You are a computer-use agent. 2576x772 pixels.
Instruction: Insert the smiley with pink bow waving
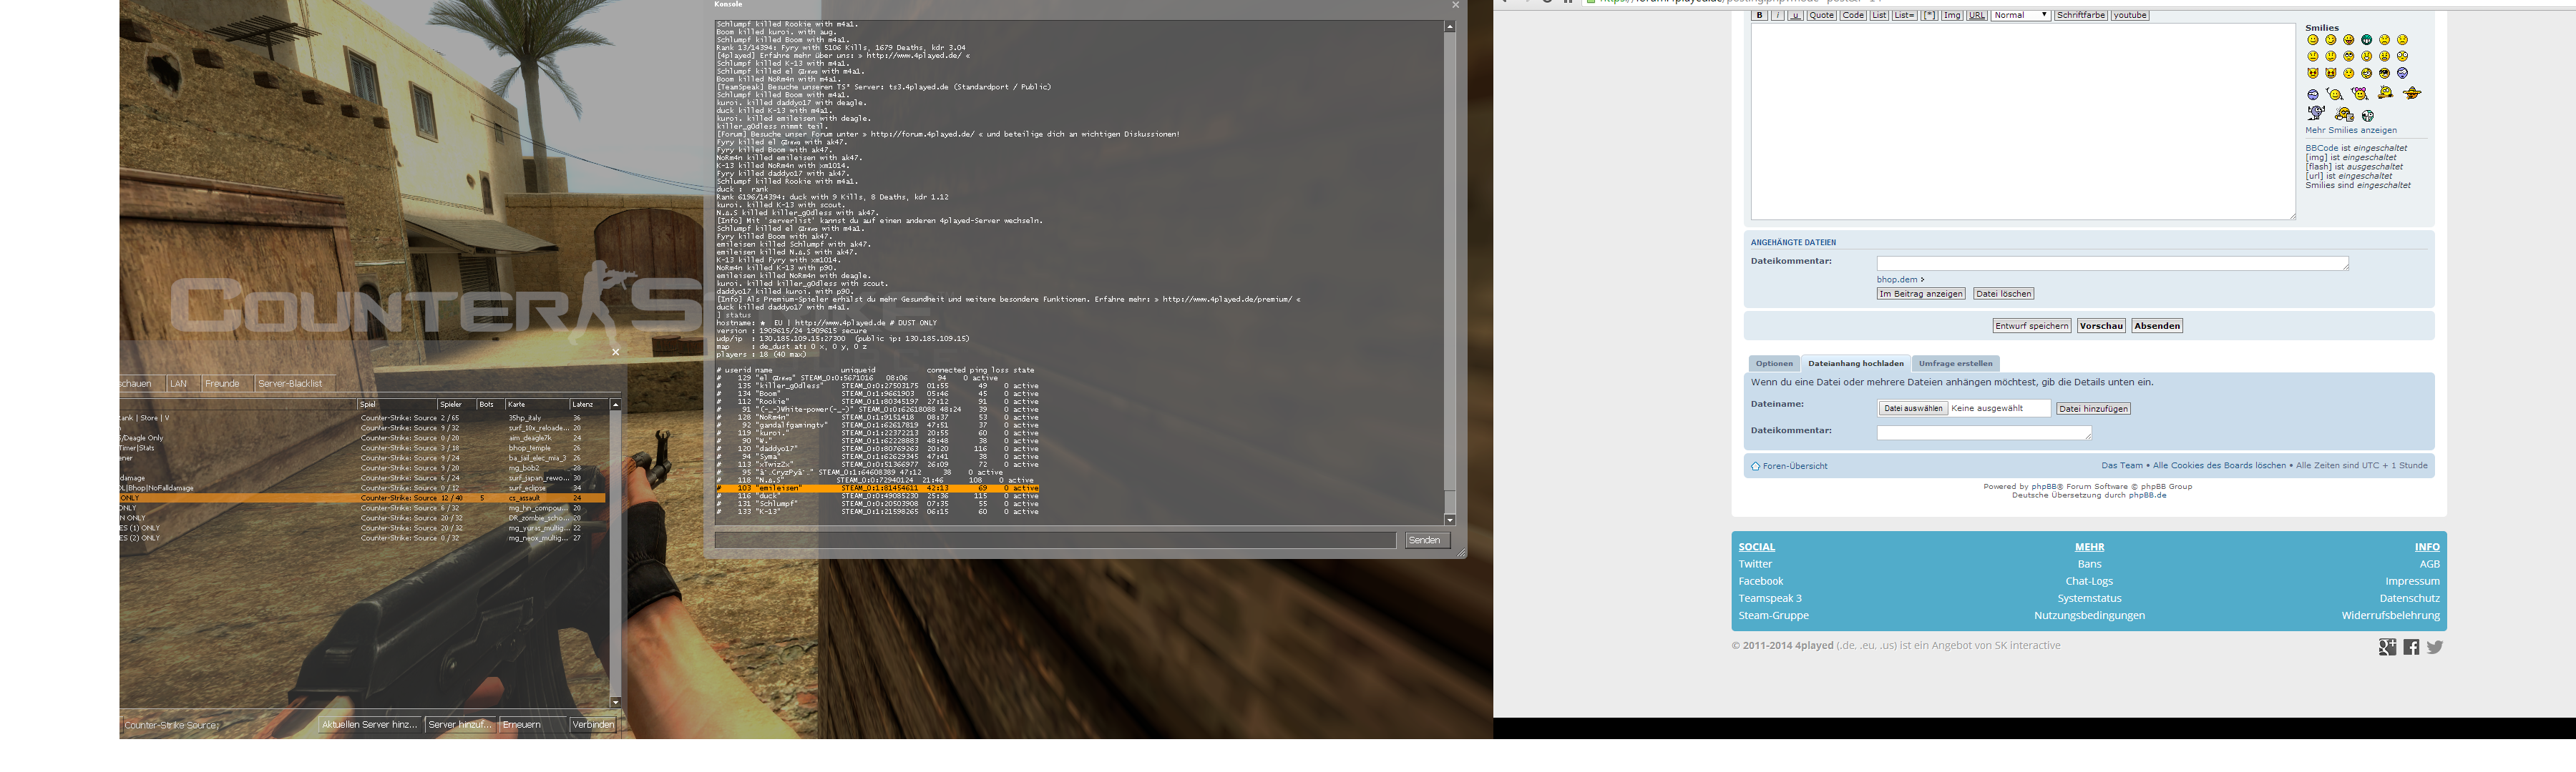click(x=2360, y=94)
